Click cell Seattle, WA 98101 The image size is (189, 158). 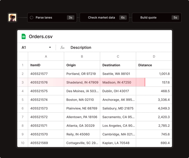point(118,74)
